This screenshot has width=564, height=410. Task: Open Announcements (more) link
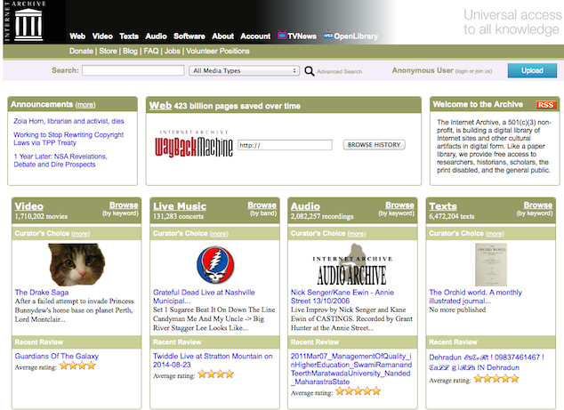(x=85, y=105)
